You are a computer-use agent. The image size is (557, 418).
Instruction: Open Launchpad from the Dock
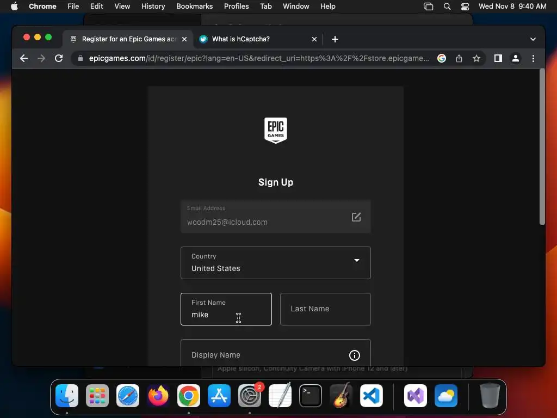click(x=97, y=396)
